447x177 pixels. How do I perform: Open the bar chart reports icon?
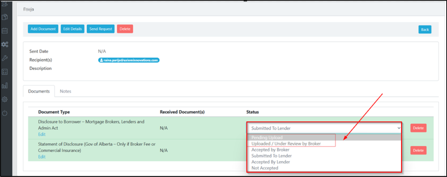coord(5,86)
